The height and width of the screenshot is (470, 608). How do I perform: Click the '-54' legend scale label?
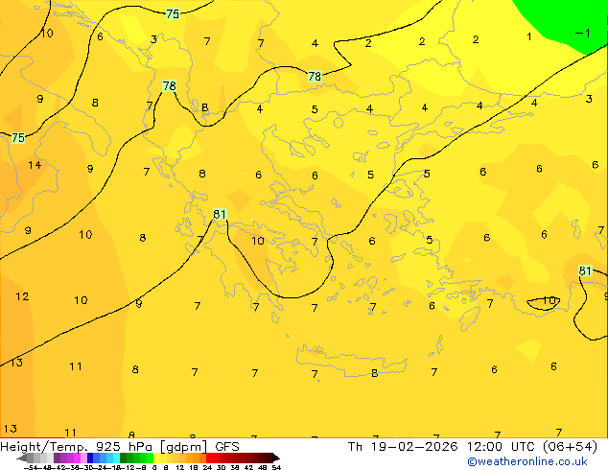pyautogui.click(x=31, y=468)
